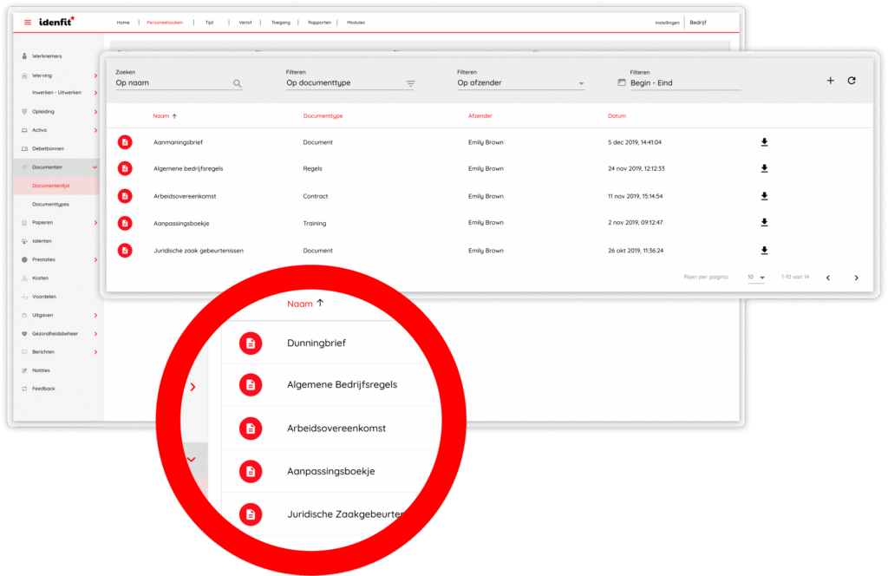Switch to the Verlof top menu

click(245, 22)
